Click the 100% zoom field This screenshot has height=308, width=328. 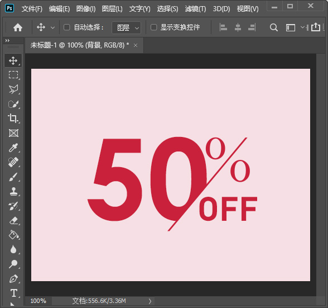click(38, 301)
